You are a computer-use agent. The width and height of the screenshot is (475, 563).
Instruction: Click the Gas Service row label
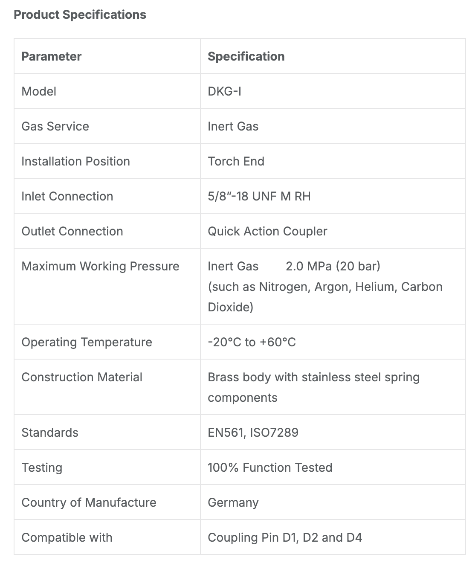pyautogui.click(x=55, y=126)
